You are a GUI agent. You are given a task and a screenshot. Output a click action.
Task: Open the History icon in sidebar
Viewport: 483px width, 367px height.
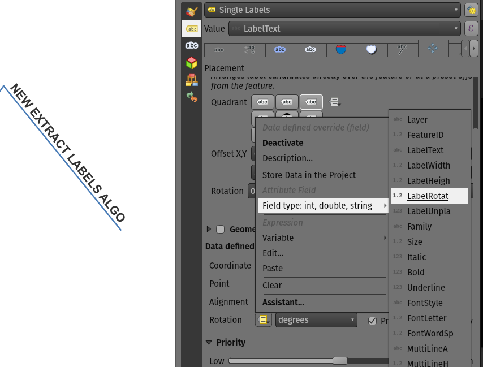[192, 96]
